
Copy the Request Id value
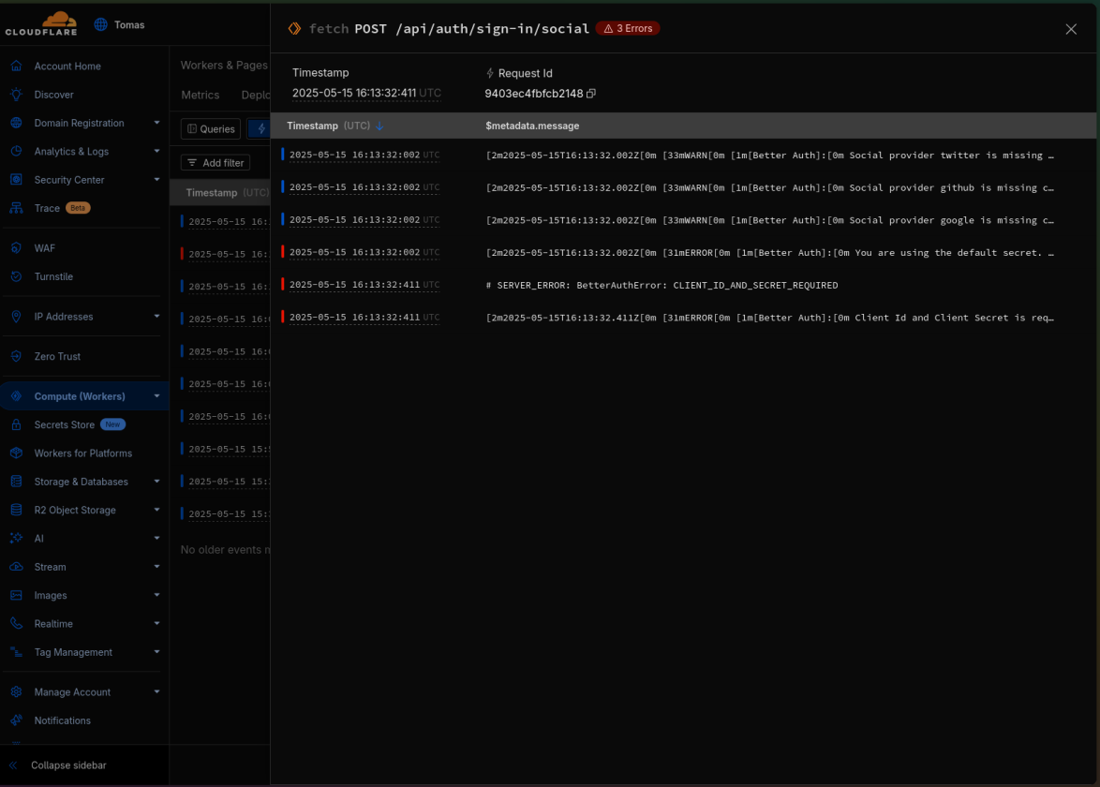(x=591, y=94)
